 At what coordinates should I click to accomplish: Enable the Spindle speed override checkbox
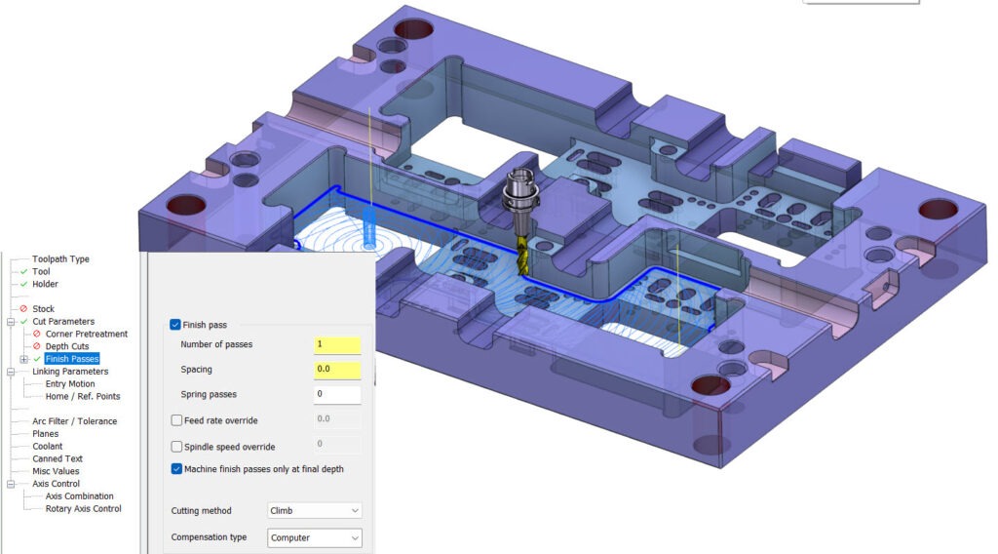pyautogui.click(x=176, y=447)
